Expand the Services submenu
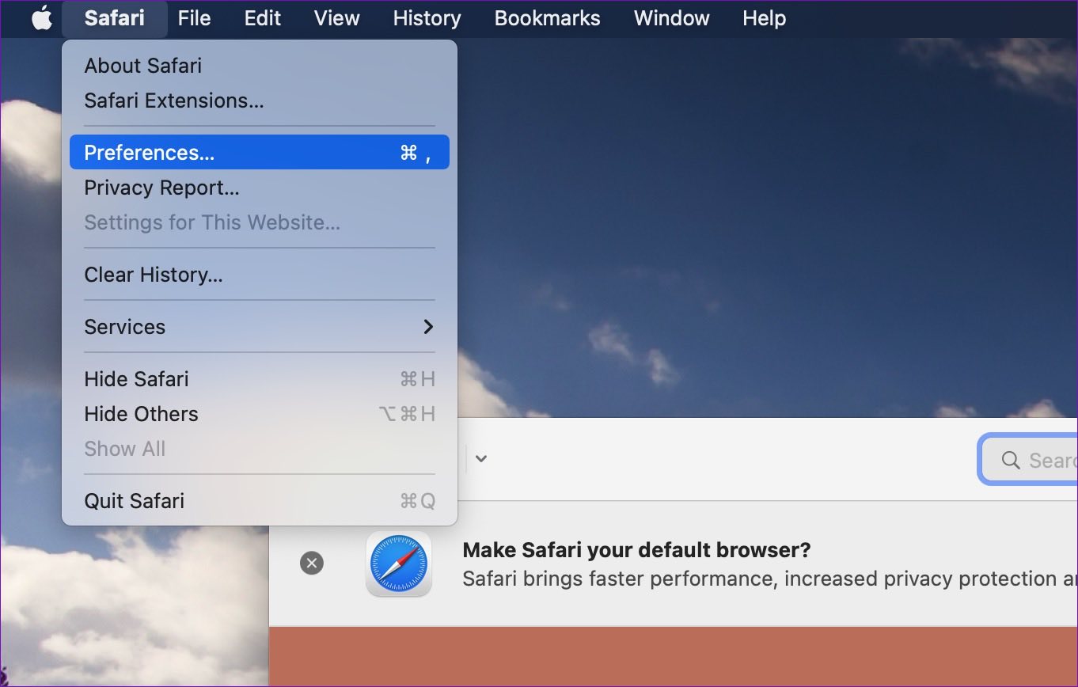 tap(260, 327)
